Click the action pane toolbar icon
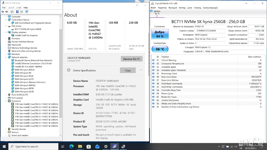The image size is (267, 150). click(21, 12)
